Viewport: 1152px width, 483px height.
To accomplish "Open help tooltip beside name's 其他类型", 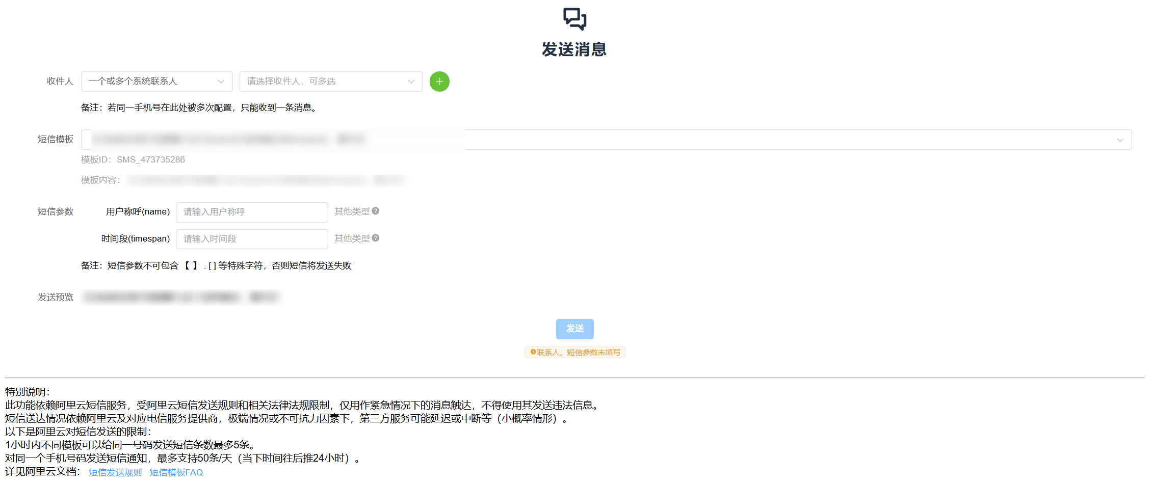I will pos(376,210).
